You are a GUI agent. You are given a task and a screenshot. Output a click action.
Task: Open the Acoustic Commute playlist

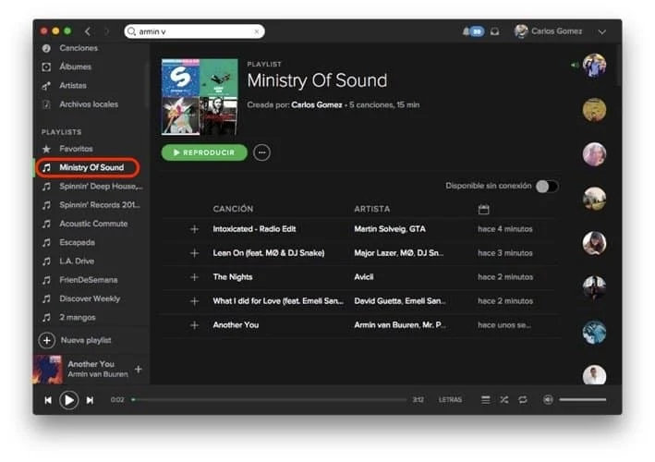pos(93,224)
